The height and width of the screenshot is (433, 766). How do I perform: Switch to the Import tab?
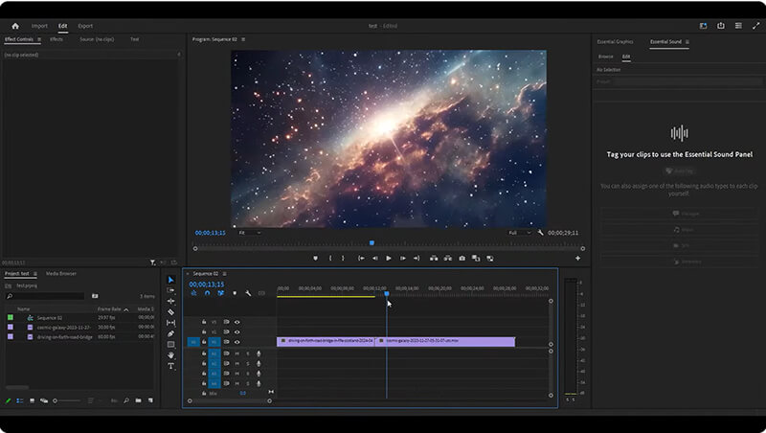point(39,26)
